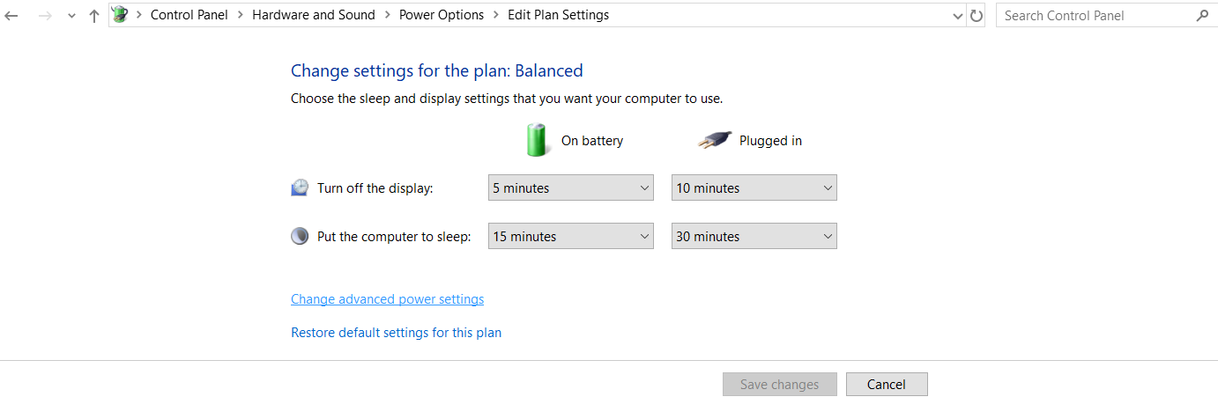
Task: Click the search magnifier icon
Action: coord(1202,16)
